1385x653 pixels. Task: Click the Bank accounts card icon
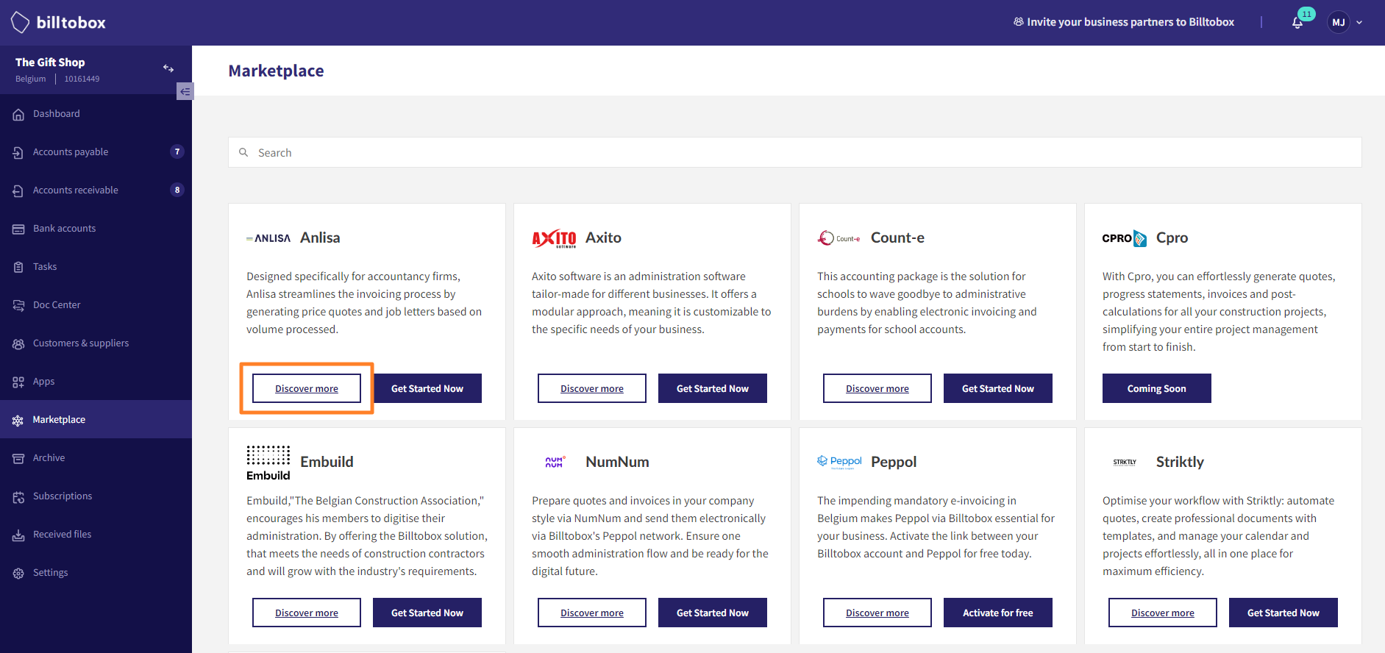[18, 229]
